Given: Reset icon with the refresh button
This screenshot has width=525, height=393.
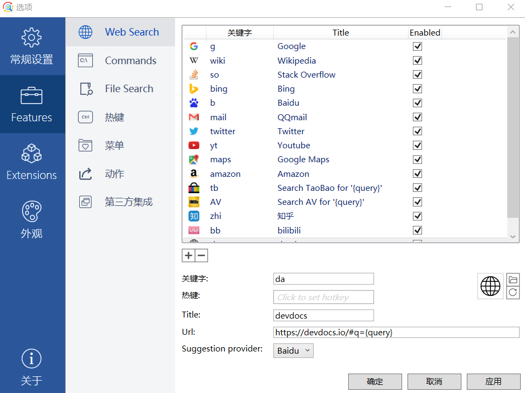Looking at the screenshot, I should click(x=513, y=293).
